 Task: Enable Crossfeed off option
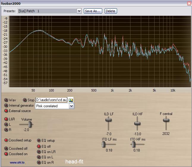point(6,149)
